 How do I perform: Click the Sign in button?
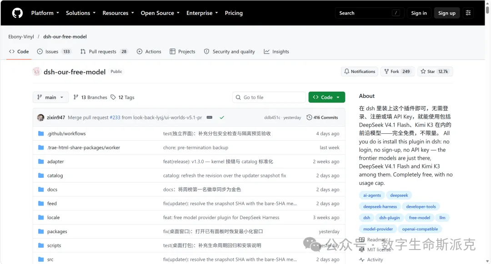pos(419,13)
